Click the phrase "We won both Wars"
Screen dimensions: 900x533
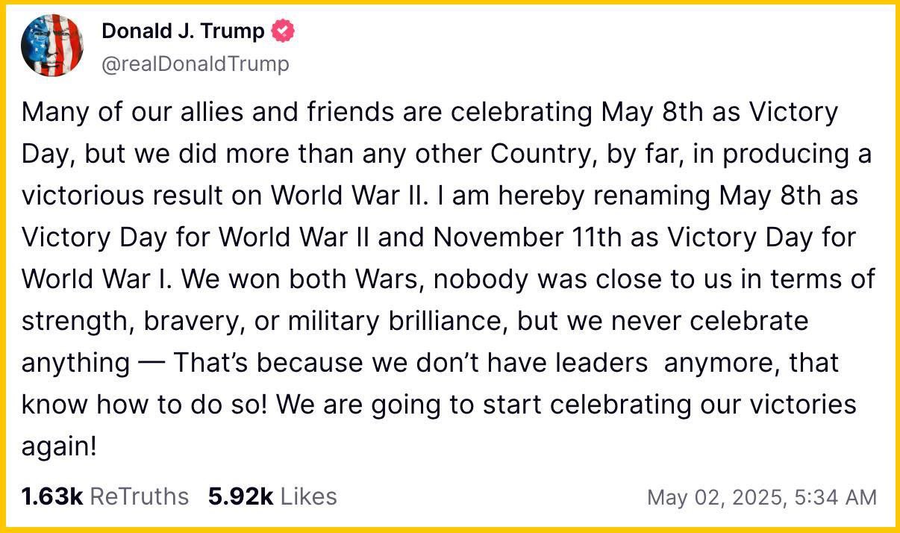(x=303, y=279)
